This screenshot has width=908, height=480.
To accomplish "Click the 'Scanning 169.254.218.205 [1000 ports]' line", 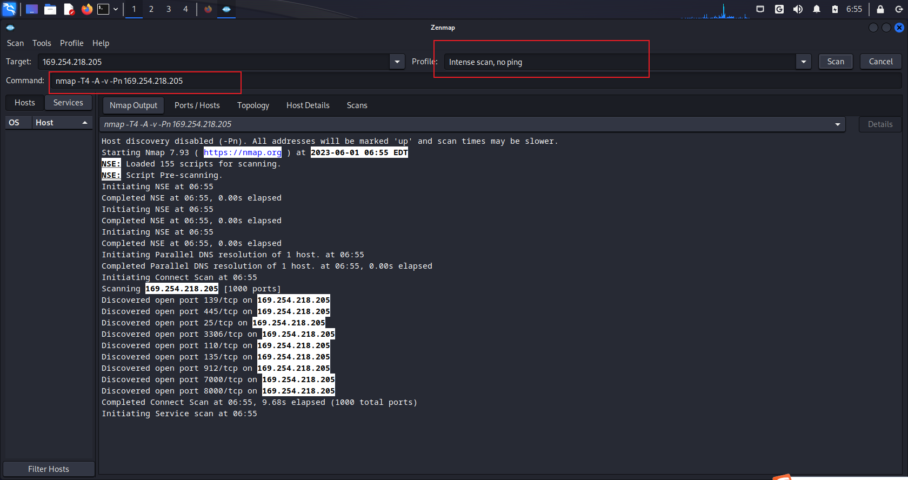I will click(191, 289).
